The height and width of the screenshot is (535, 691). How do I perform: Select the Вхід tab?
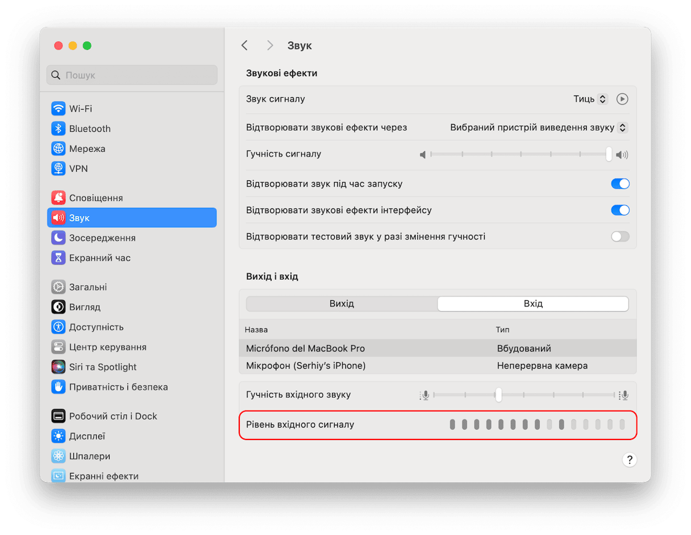(x=533, y=304)
